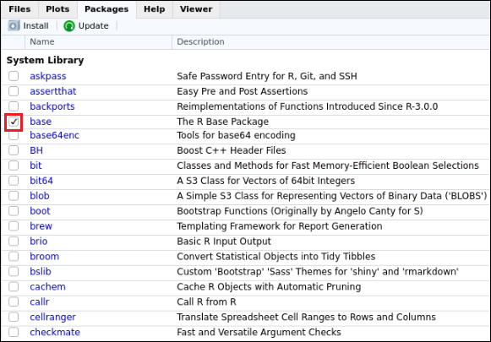491x342 pixels.
Task: Open the Viewer tab
Action: (x=196, y=9)
